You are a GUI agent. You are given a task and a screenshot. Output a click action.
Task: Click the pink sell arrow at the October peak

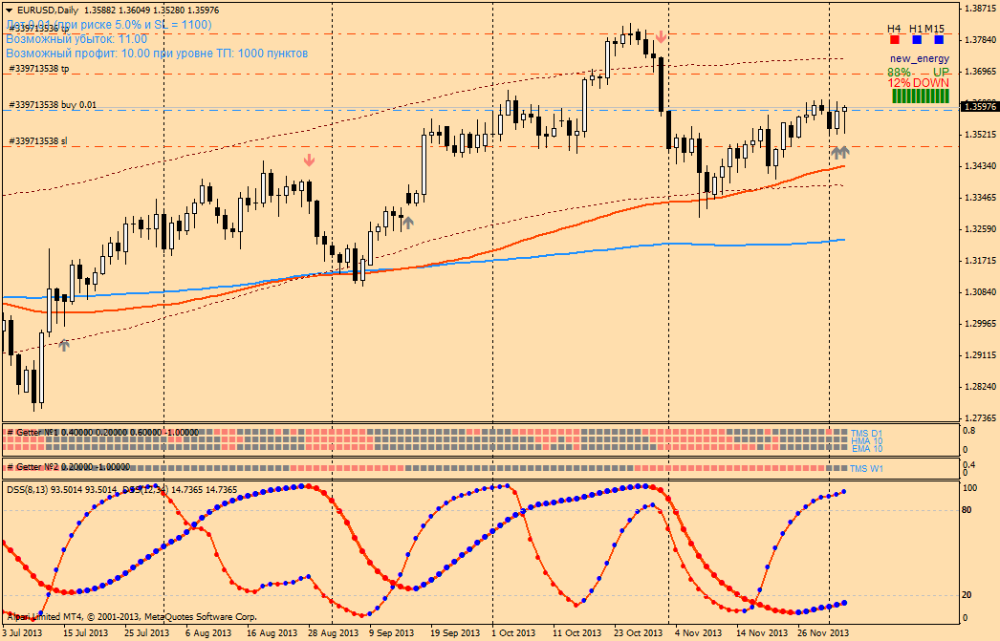click(x=661, y=36)
